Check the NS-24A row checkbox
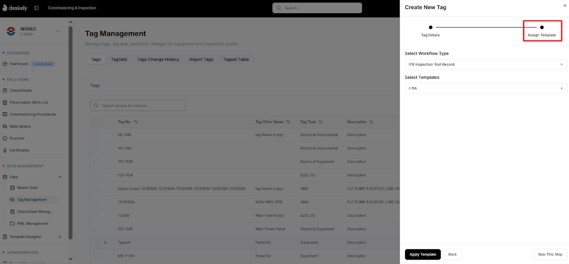569x264 pixels. 97,148
